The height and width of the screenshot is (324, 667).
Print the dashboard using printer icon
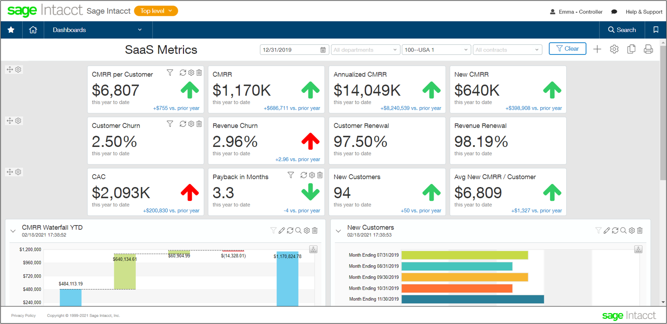[x=648, y=49]
